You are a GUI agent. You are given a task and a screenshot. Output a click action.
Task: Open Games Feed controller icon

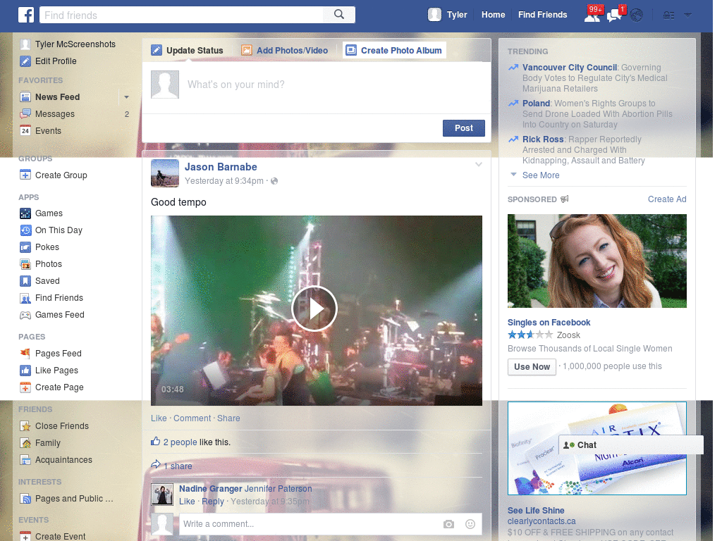25,315
